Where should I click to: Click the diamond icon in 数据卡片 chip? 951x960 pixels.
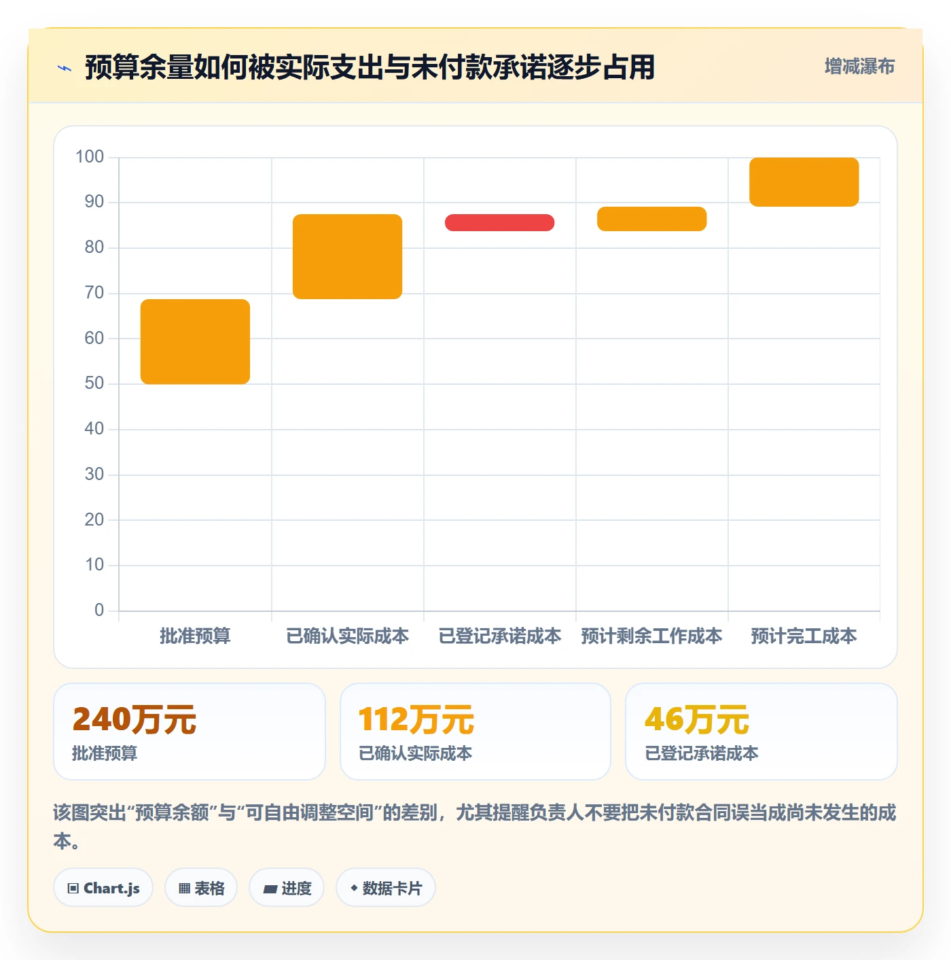click(354, 887)
